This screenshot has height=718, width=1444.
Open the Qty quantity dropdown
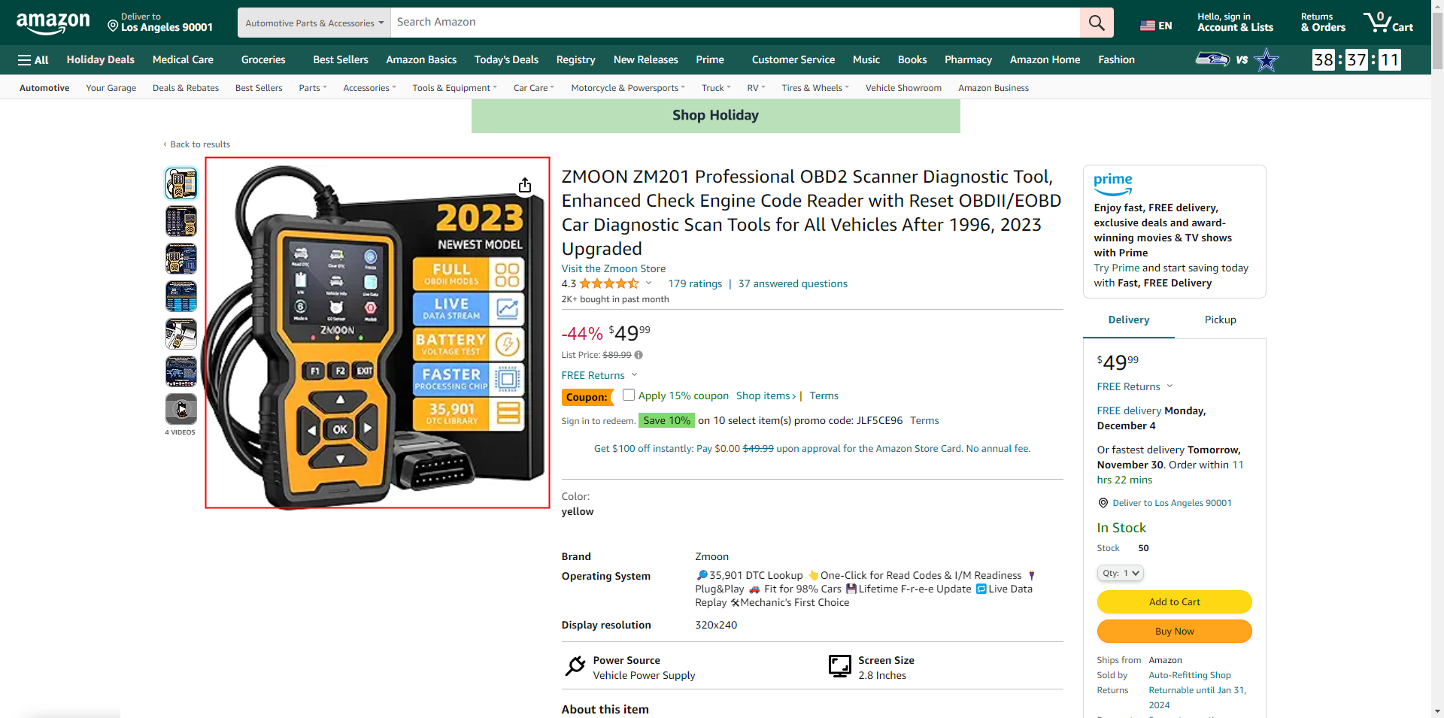tap(1121, 573)
